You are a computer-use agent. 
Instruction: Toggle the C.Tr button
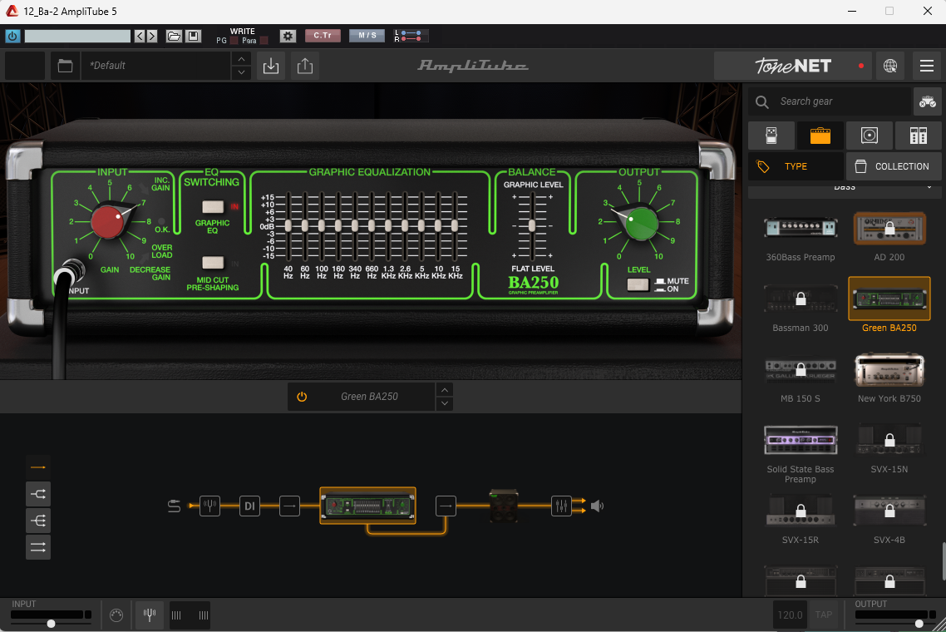323,36
